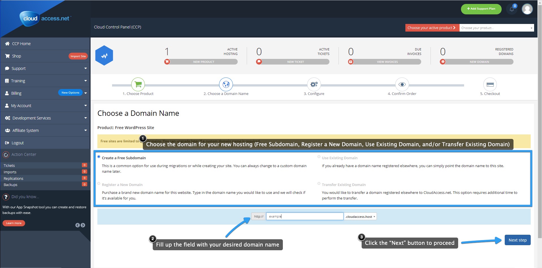Click the subdomain name input field
542x268 pixels.
click(x=305, y=216)
